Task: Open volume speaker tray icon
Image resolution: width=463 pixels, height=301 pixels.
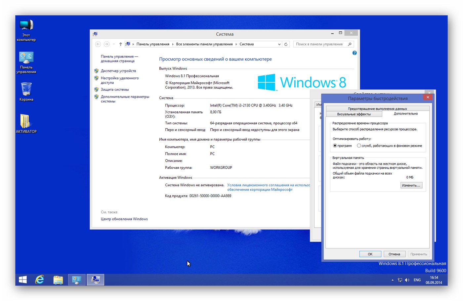Action: click(x=407, y=280)
